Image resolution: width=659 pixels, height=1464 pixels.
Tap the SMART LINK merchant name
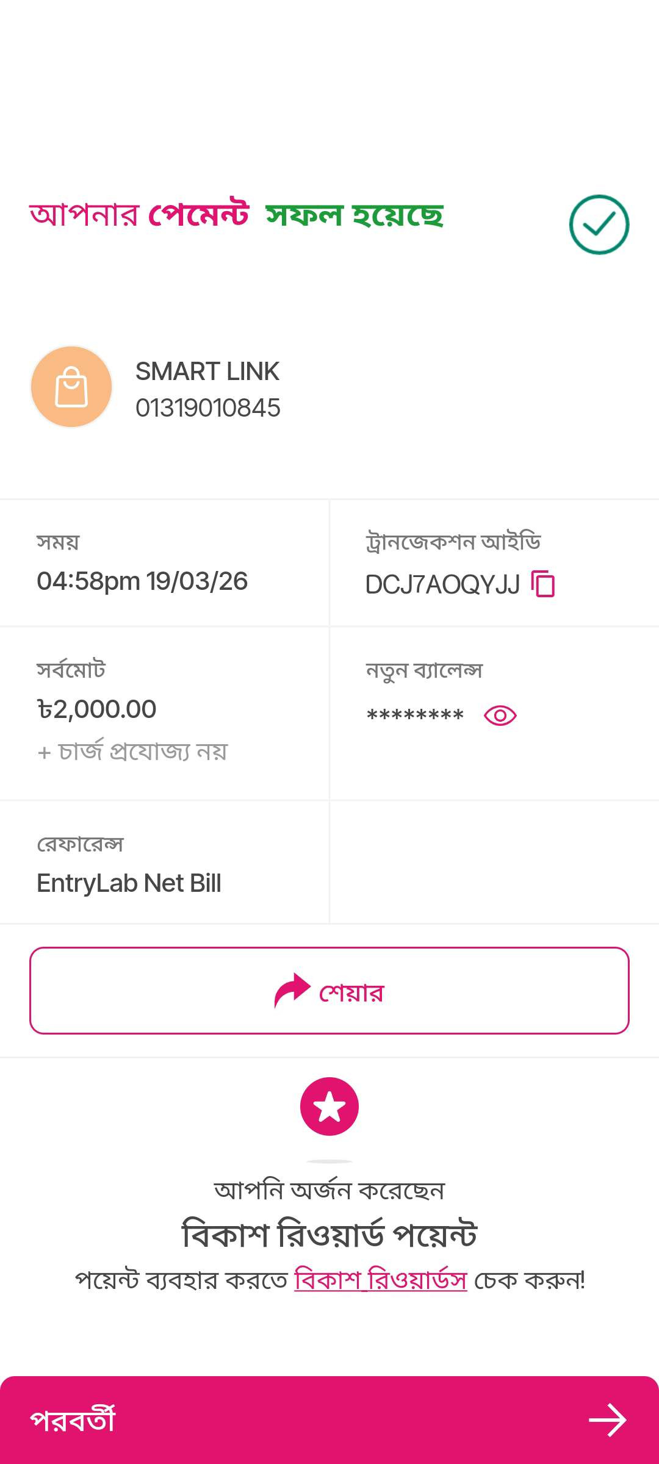(207, 371)
